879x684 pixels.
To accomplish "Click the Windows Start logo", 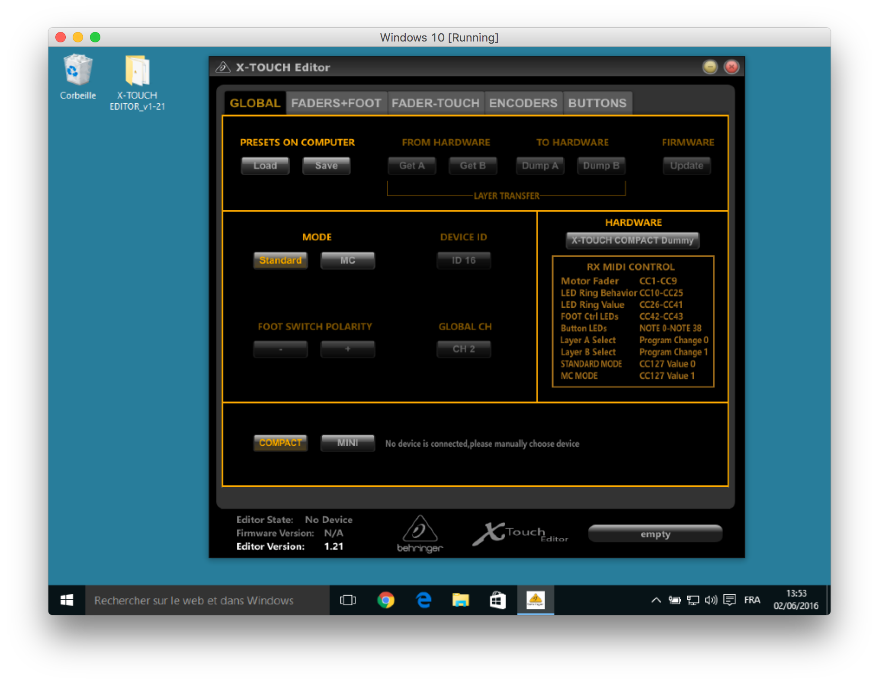I will tap(67, 600).
